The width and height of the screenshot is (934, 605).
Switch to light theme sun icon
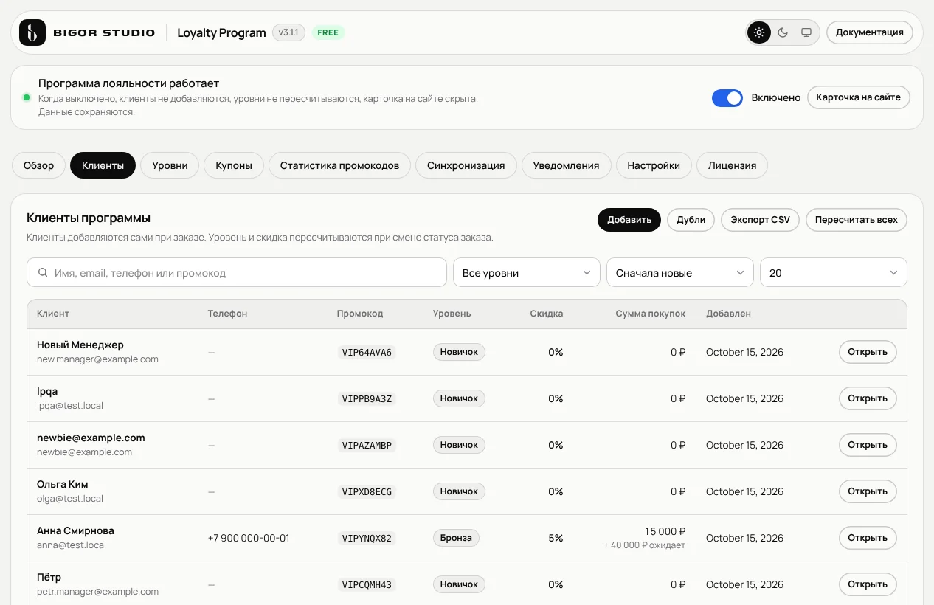(x=759, y=32)
